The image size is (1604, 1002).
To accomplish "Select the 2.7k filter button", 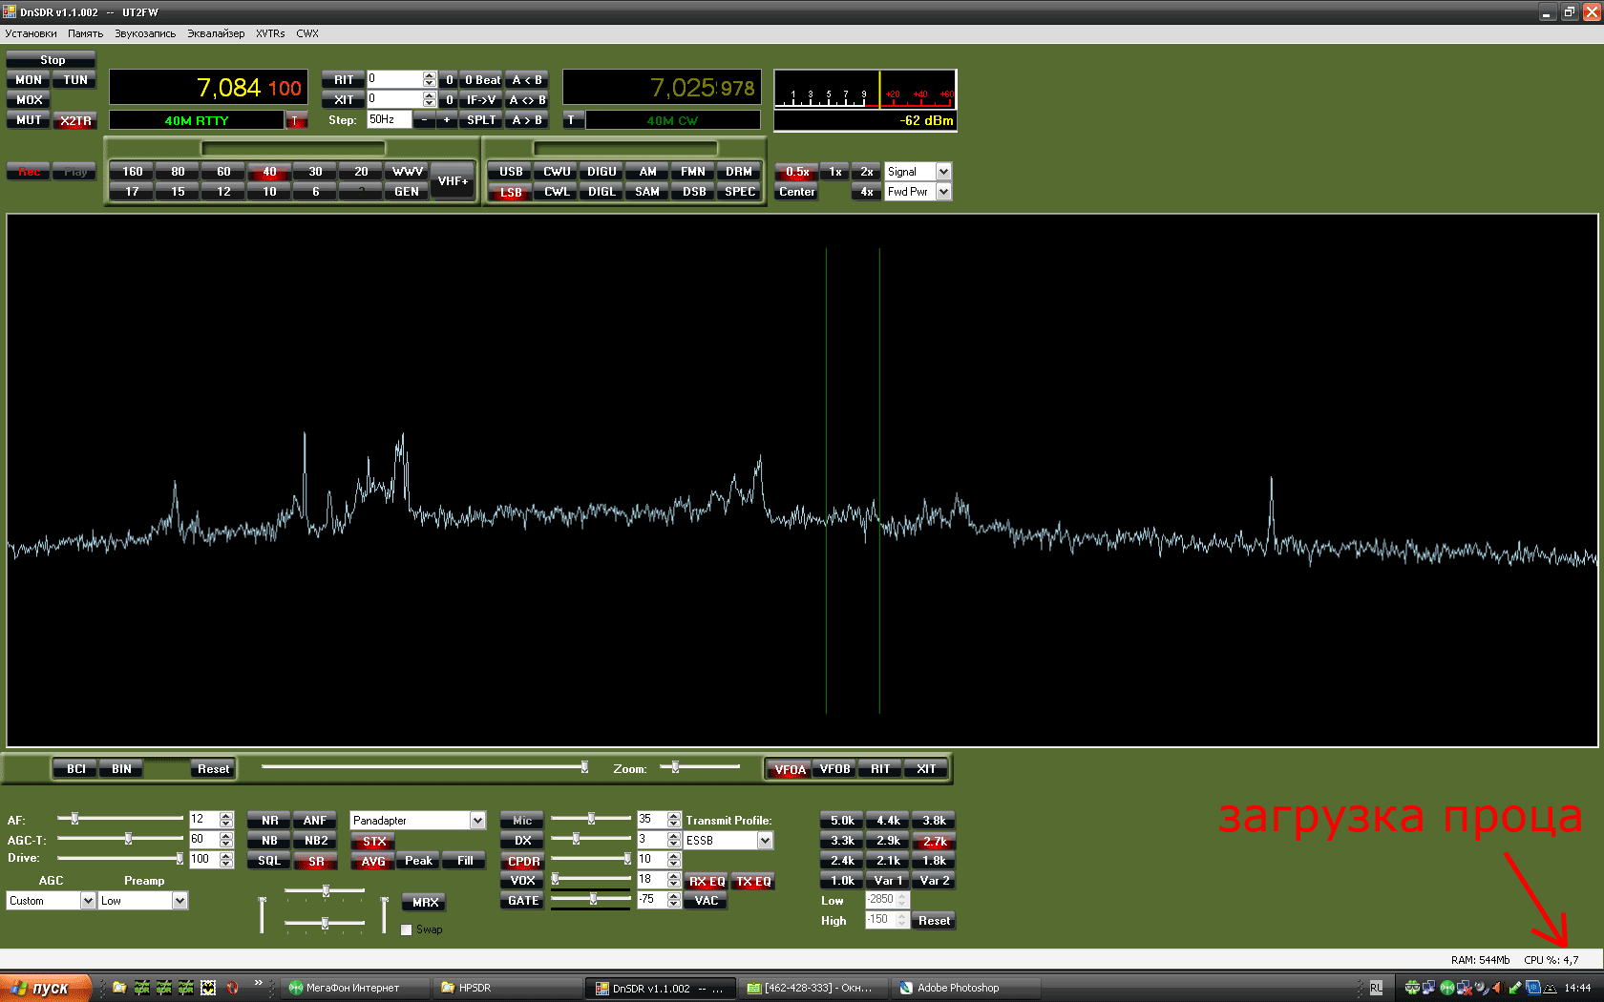I will pos(934,841).
